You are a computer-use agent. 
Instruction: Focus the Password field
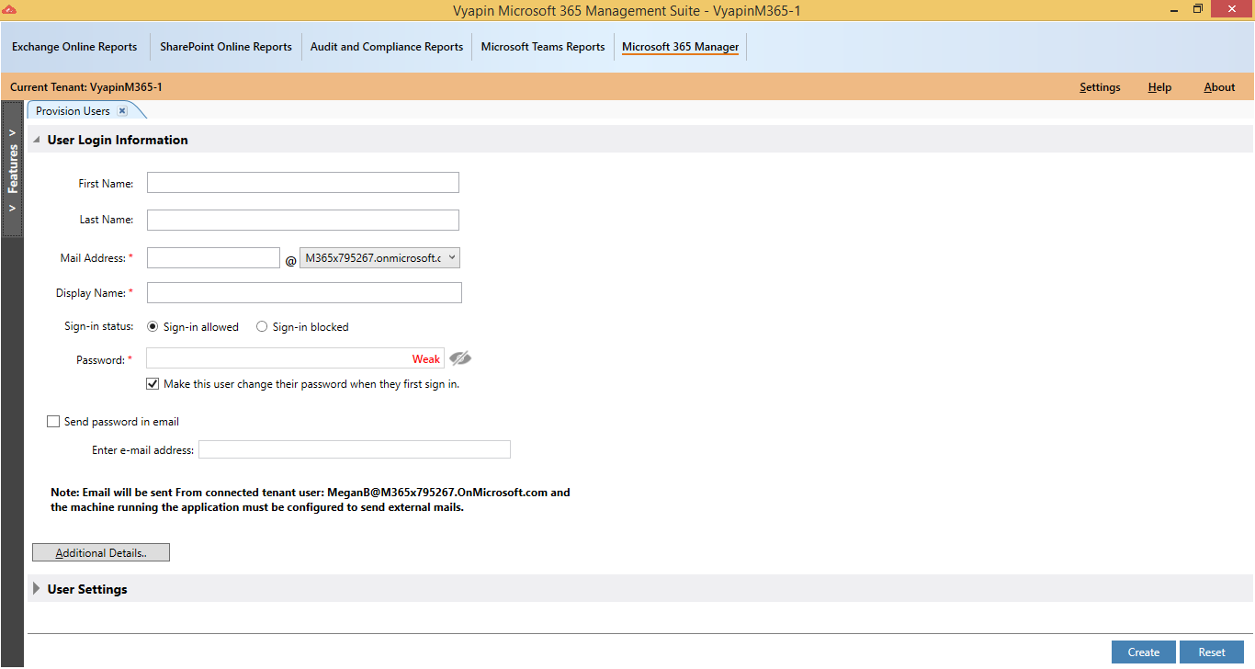coord(295,358)
